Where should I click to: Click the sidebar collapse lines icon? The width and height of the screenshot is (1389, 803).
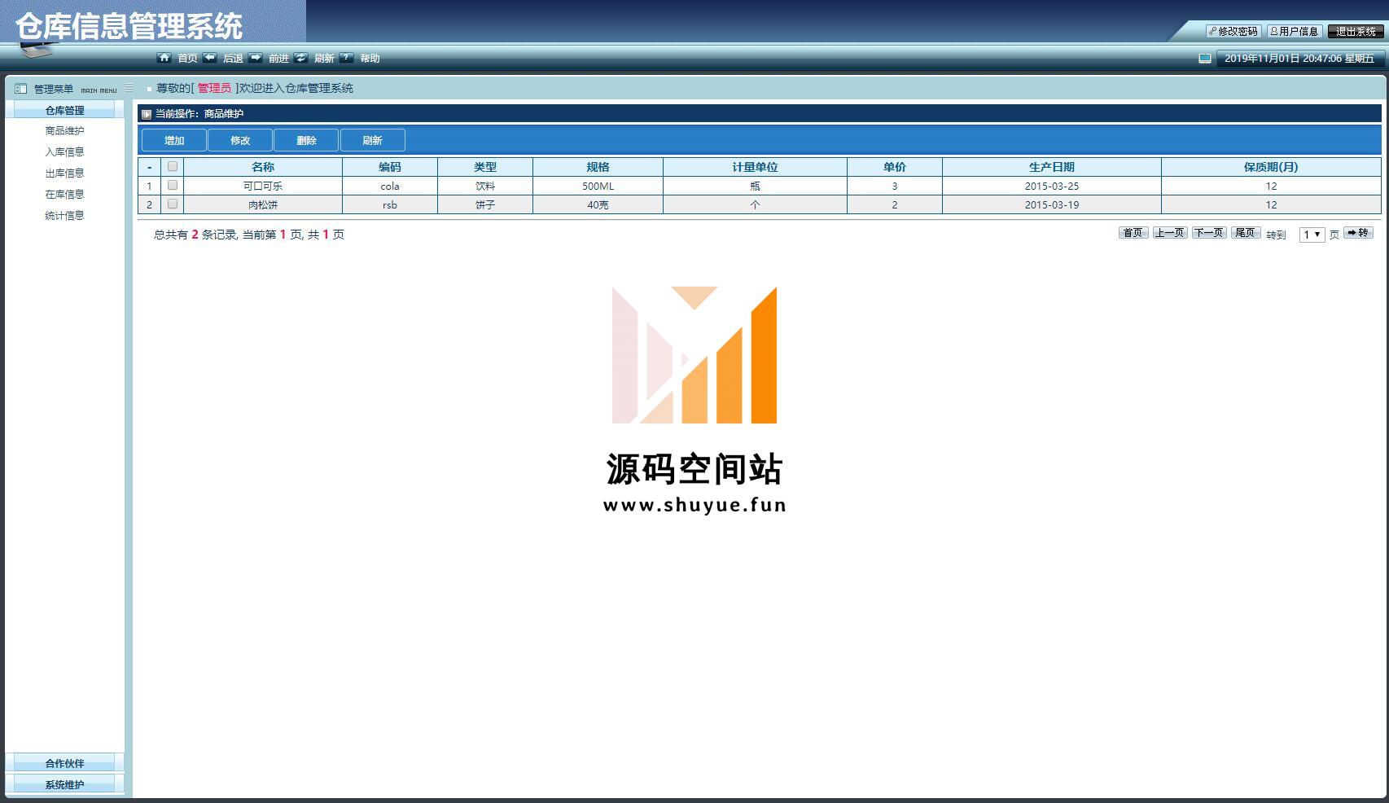[x=129, y=88]
